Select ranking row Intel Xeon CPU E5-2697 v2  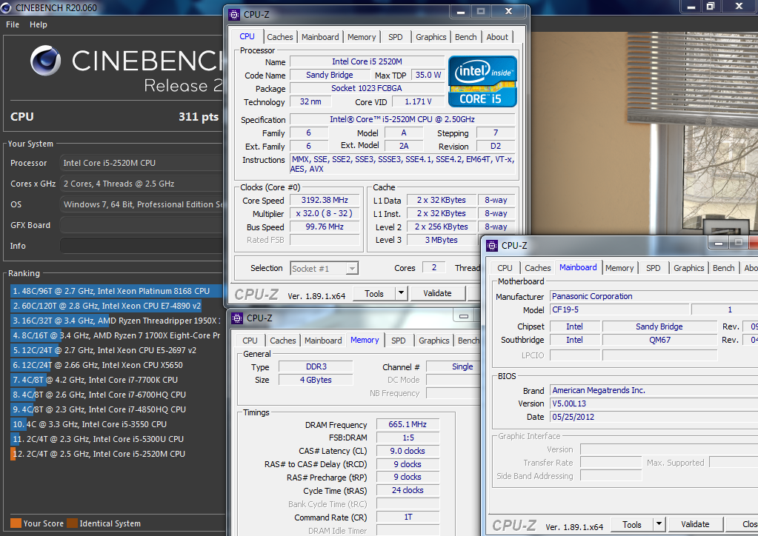click(116, 351)
